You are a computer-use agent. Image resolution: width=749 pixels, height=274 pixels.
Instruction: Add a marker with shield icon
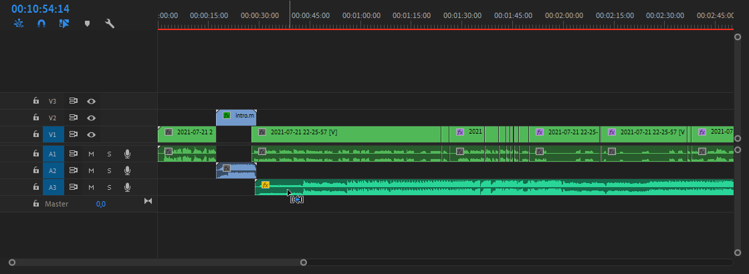click(x=87, y=24)
